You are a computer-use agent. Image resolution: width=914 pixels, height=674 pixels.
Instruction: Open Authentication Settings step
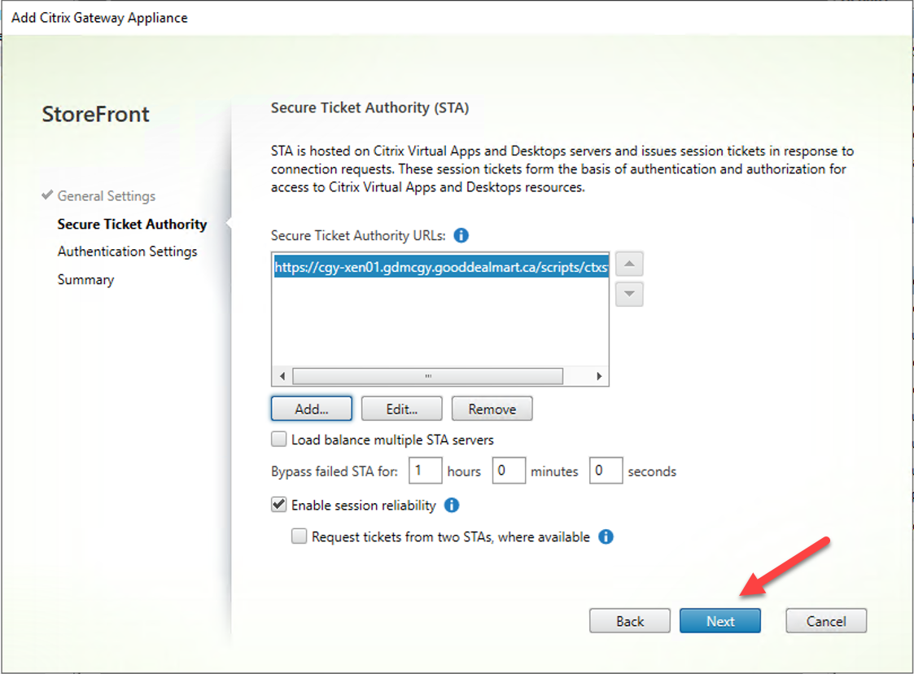pos(127,252)
